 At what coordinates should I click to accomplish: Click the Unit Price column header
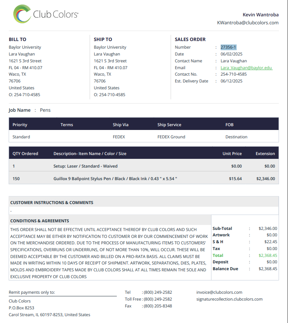[x=232, y=154]
